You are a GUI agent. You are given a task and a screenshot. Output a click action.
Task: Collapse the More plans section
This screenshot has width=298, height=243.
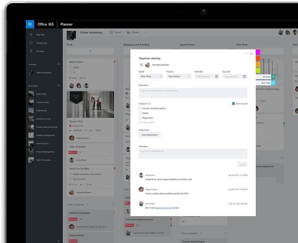[x=59, y=86]
